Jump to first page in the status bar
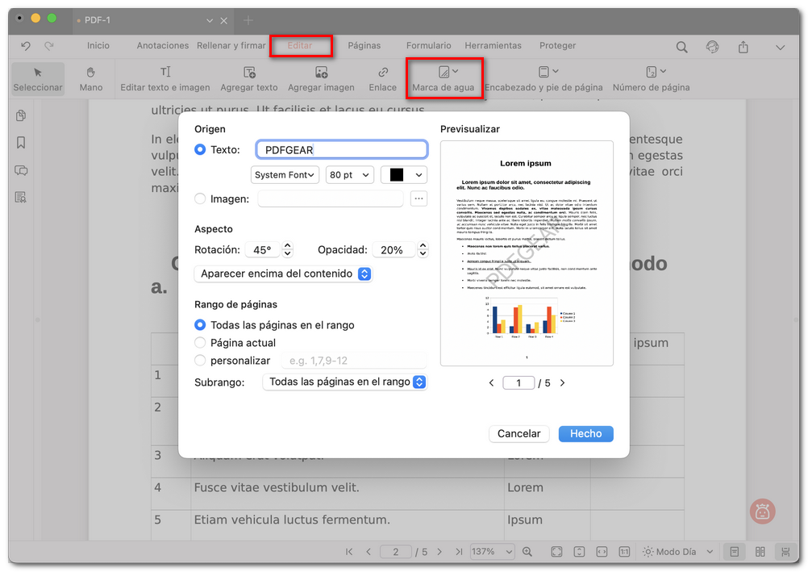 349,552
